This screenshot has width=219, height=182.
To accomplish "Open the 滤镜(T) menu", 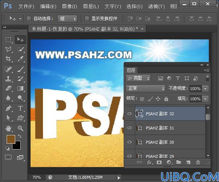I will click(156, 6).
